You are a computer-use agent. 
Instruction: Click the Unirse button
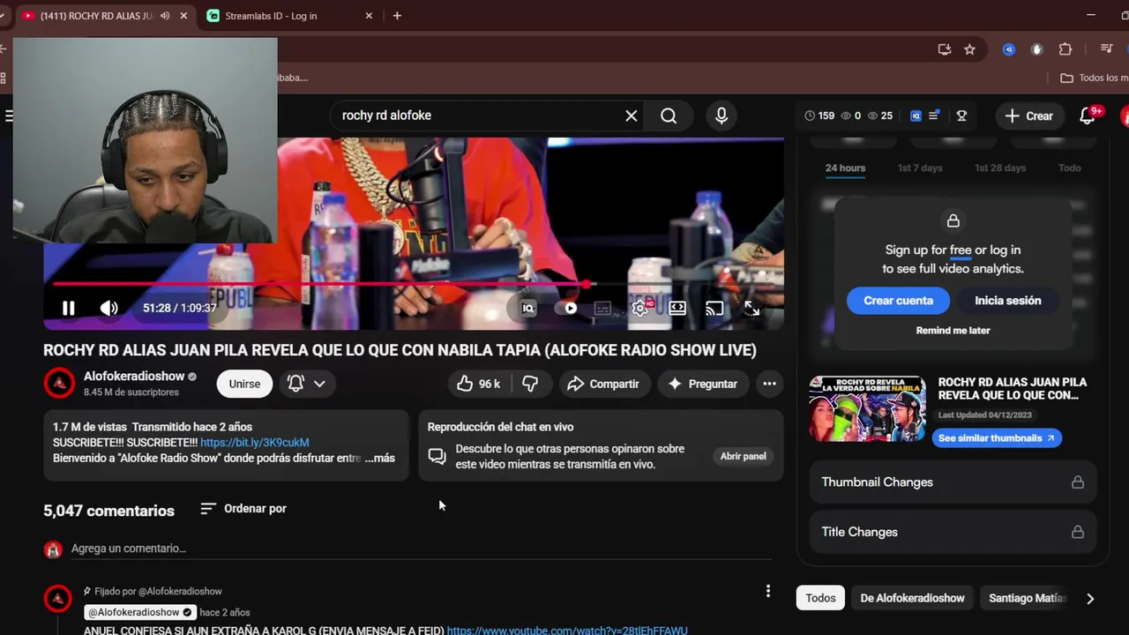[244, 384]
